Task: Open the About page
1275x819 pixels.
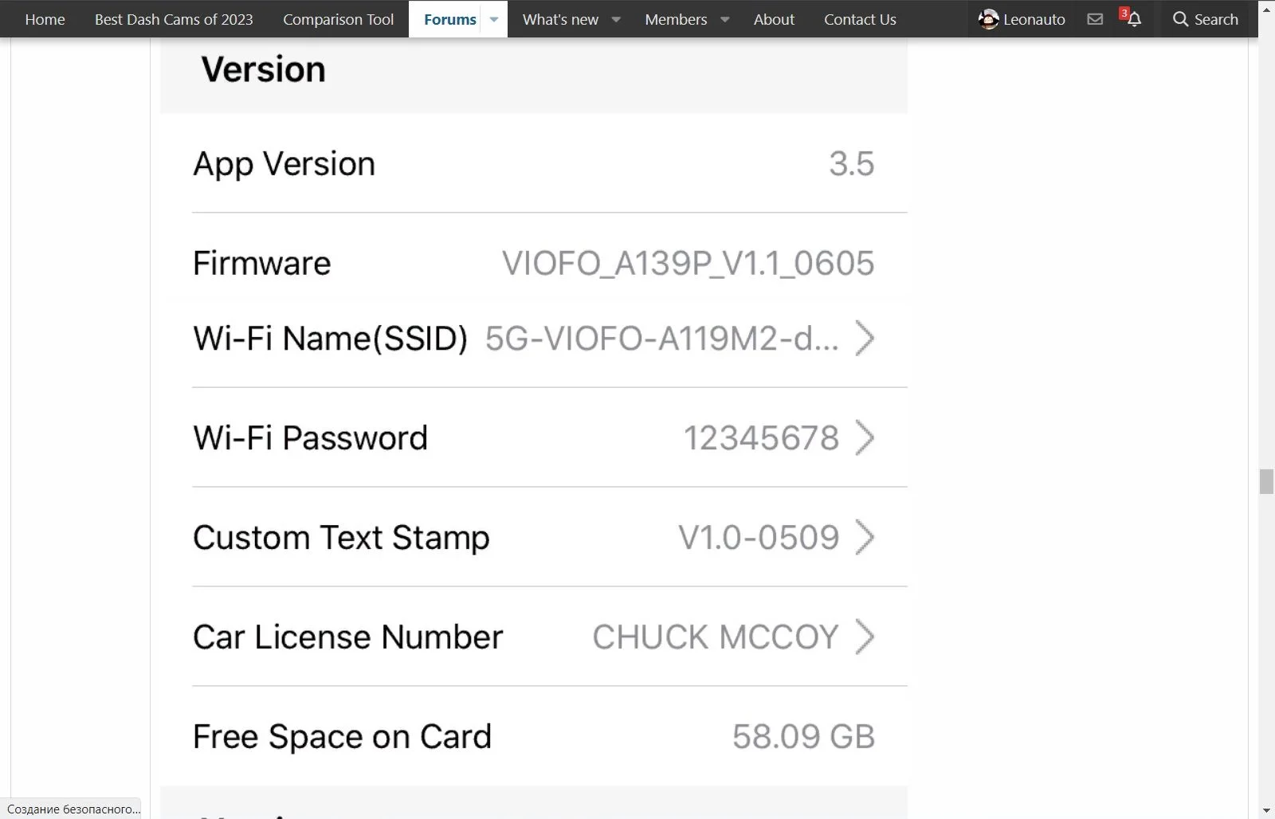Action: pyautogui.click(x=774, y=19)
